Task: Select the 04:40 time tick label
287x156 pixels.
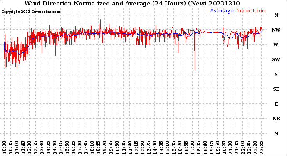Action: (x=54, y=148)
